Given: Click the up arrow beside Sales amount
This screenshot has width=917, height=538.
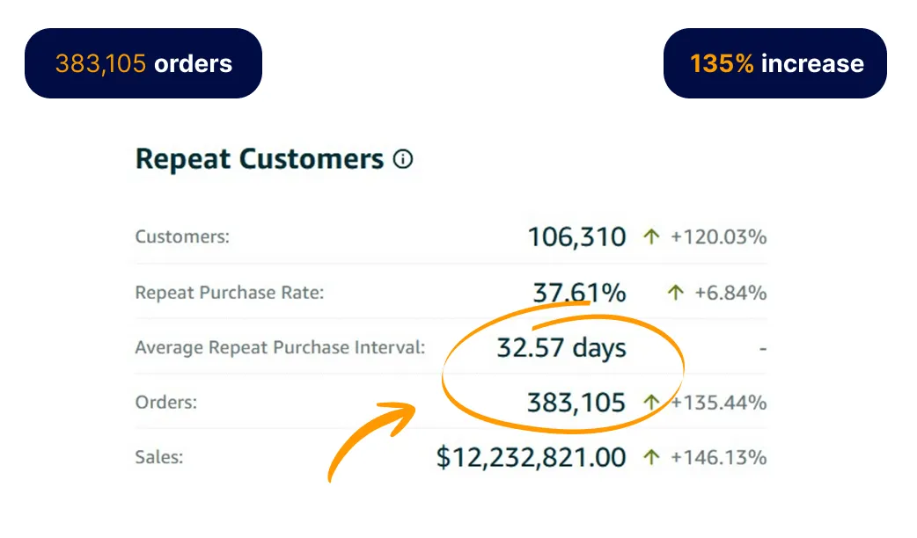Looking at the screenshot, I should (651, 457).
